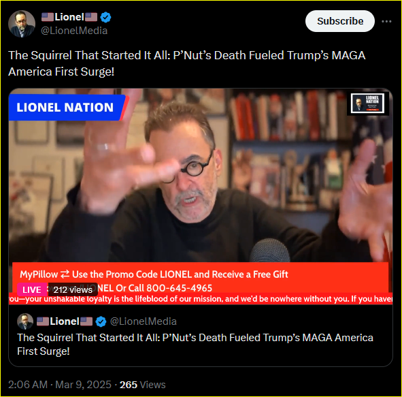Viewport: 402px width, 397px height.
Task: Click the Subscribe button
Action: coord(339,21)
